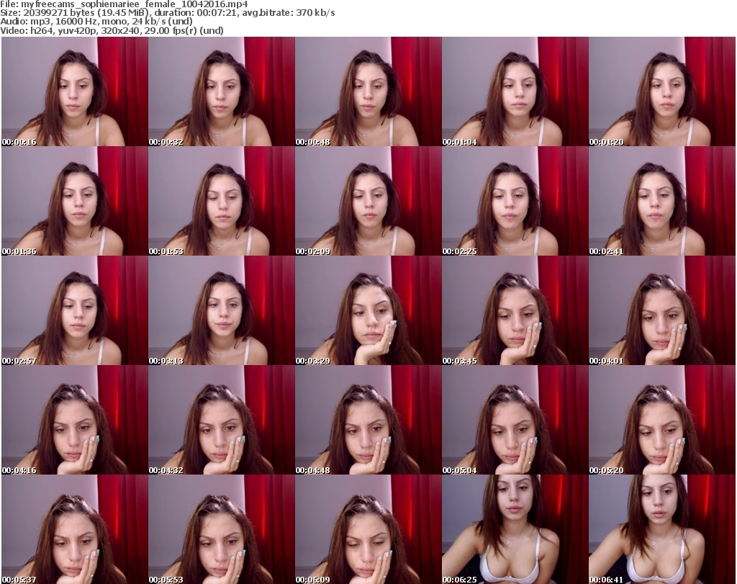
Task: Open the frame stamped 00:02:41
Action: point(662,201)
